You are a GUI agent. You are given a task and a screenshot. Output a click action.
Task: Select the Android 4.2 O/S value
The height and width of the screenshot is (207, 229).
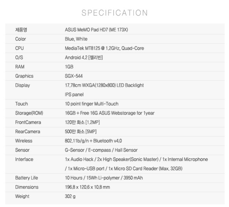point(84,57)
